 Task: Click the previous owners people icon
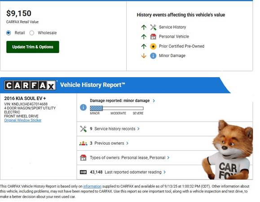click(83, 143)
